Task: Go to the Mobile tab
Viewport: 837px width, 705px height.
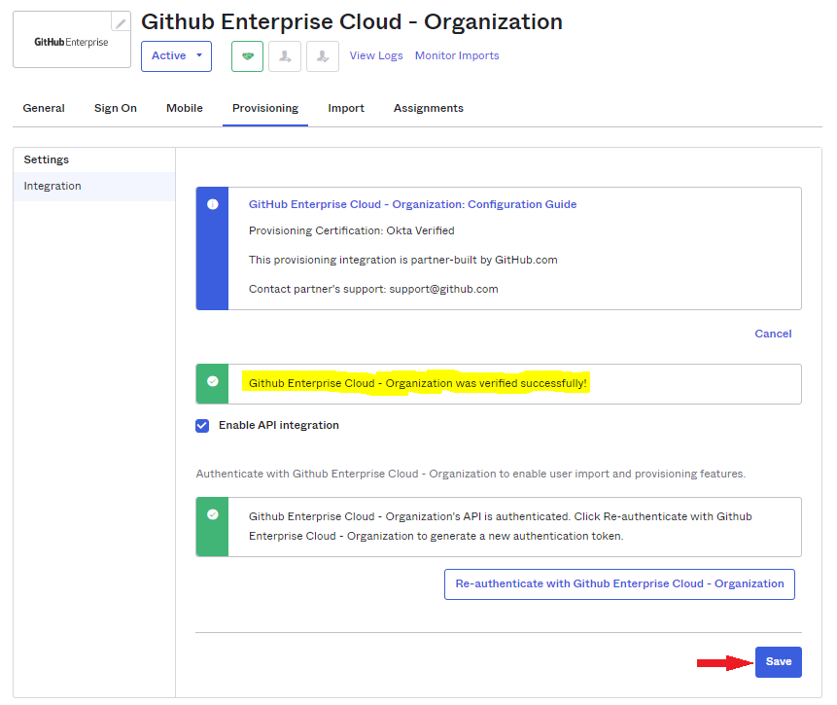Action: point(185,108)
